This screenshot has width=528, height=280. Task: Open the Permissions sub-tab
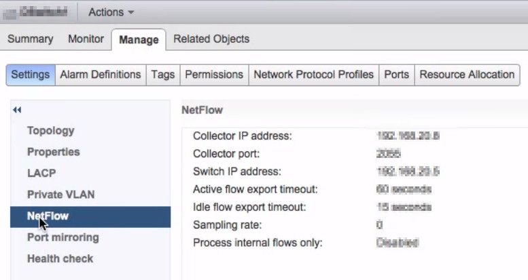pos(213,75)
